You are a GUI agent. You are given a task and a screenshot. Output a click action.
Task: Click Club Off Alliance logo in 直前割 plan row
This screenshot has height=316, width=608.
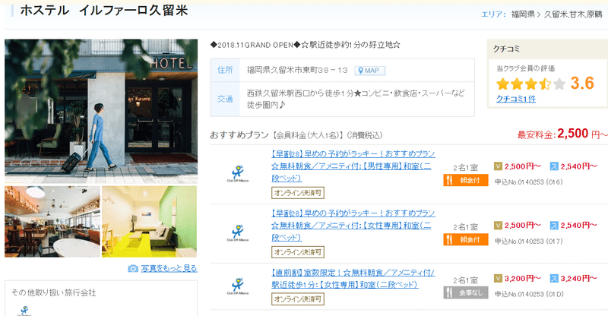[238, 286]
